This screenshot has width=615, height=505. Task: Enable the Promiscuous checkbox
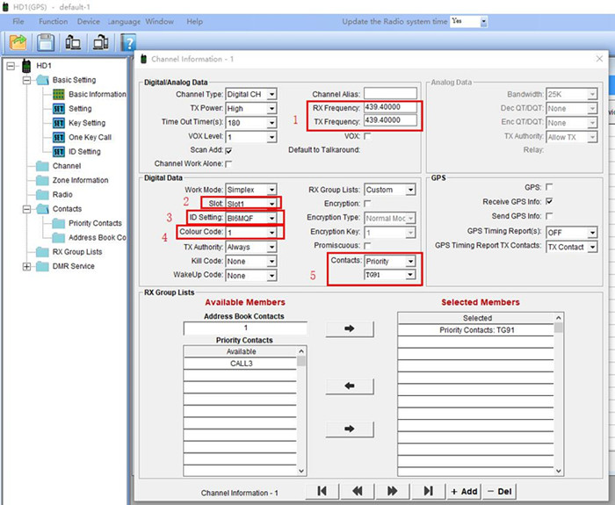coord(367,247)
